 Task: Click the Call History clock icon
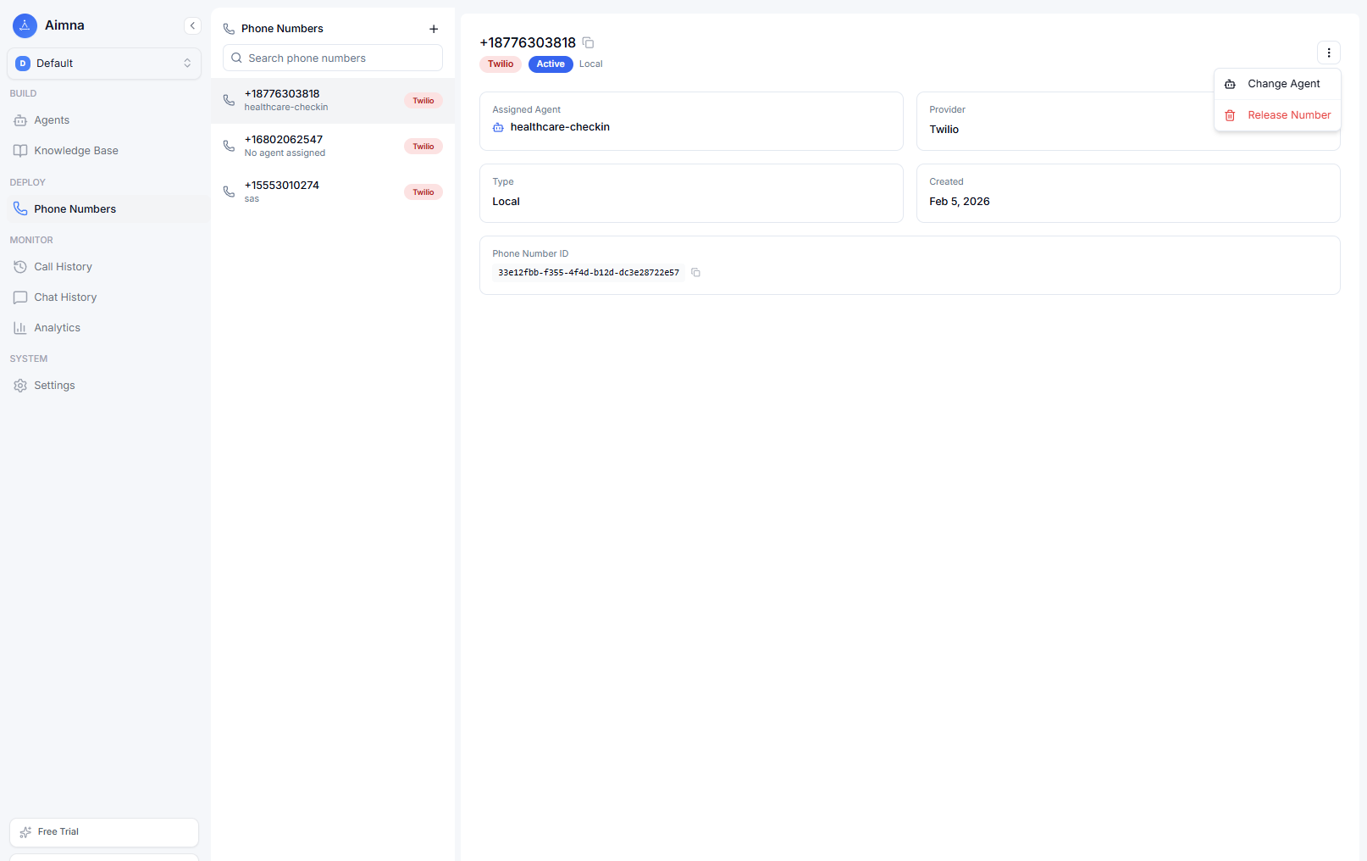(20, 267)
